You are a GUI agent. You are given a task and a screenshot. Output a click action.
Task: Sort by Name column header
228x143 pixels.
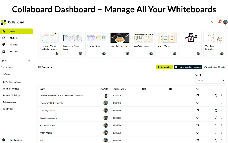pyautogui.click(x=42, y=89)
